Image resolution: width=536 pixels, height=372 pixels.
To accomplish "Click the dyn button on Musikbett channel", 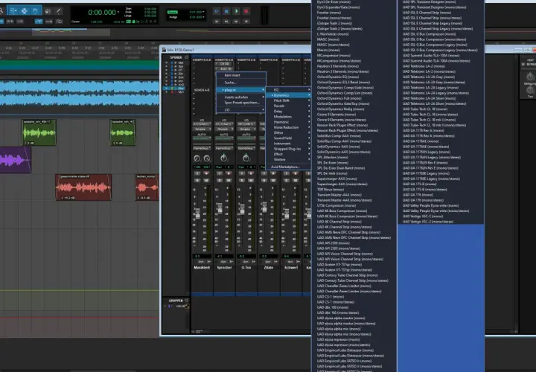I will coord(200,262).
